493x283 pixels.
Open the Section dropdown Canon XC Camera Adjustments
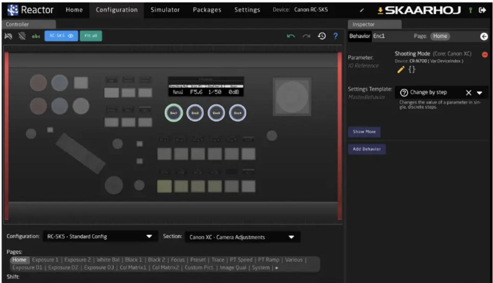click(242, 237)
